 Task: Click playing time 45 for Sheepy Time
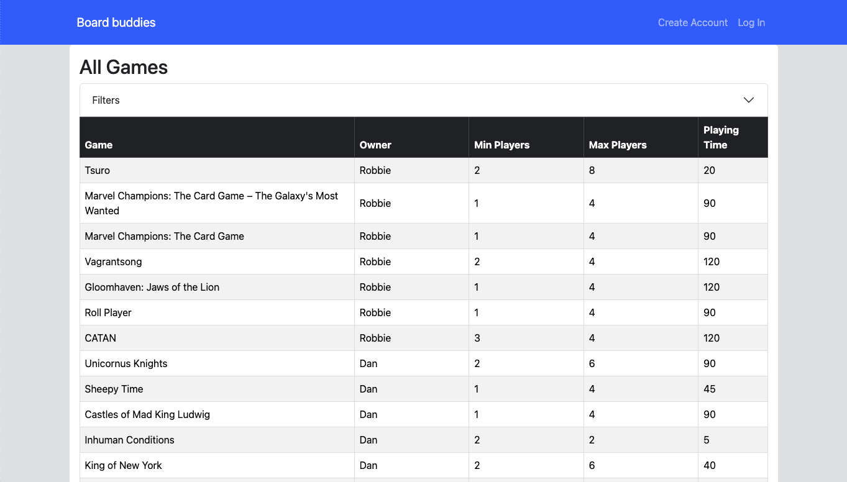(x=710, y=389)
